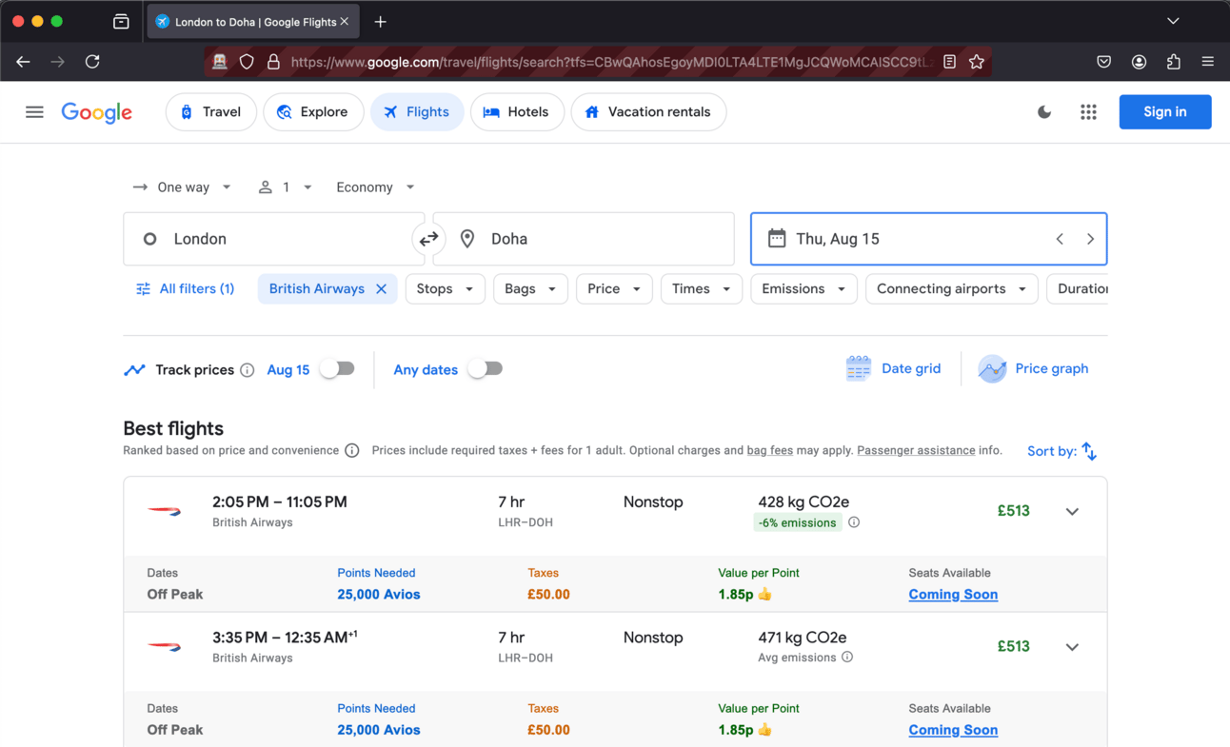Click the Google logo
The width and height of the screenshot is (1230, 747).
[97, 112]
